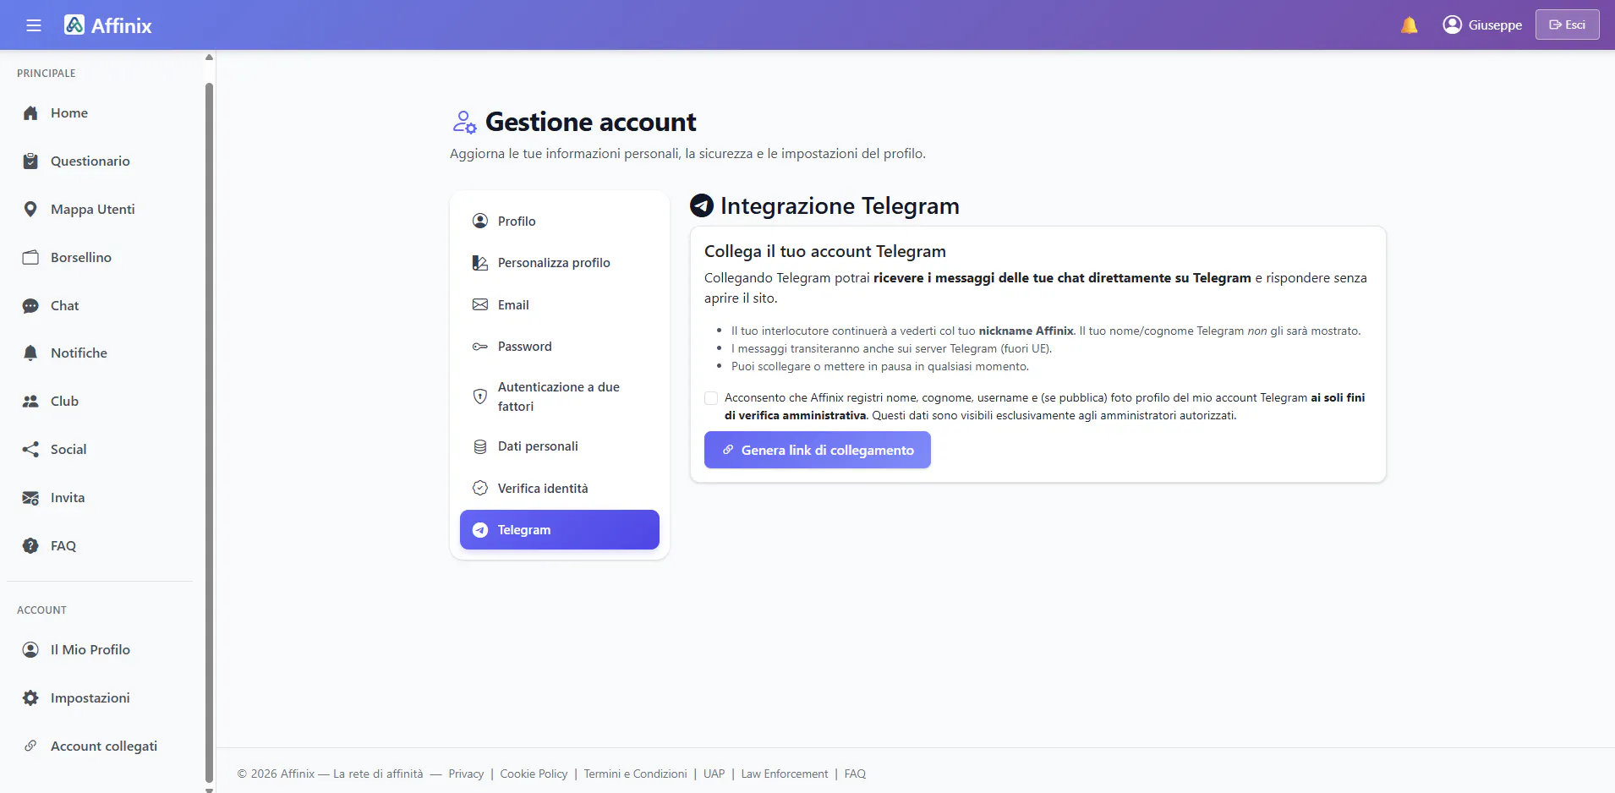Open the UAP footer link
1615x793 pixels.
pyautogui.click(x=714, y=774)
